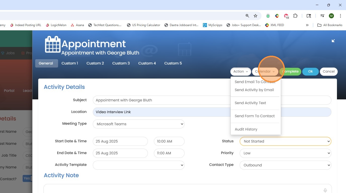Image resolution: width=346 pixels, height=193 pixels.
Task: Open the XML FEED bookmark
Action: click(x=275, y=25)
